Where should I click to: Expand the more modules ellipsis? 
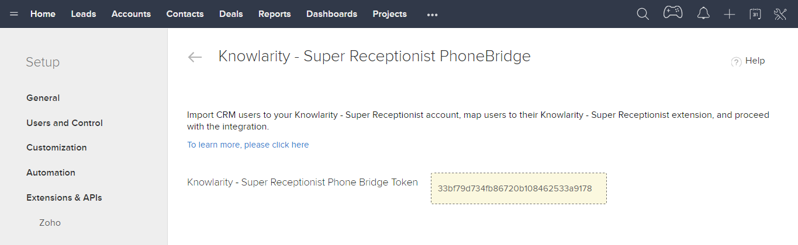coord(433,15)
